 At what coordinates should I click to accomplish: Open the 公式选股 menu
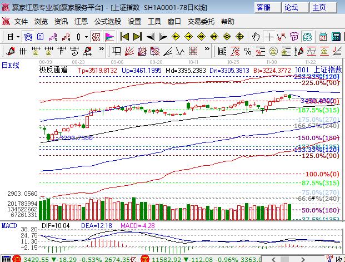point(107,21)
